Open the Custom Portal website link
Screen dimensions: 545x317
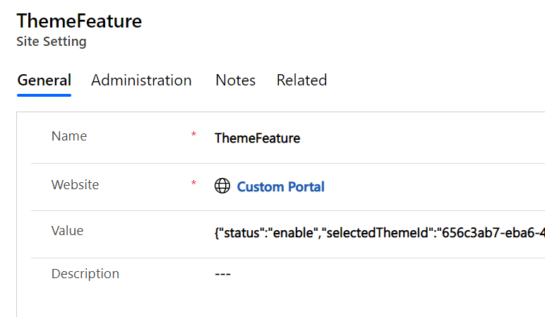(x=280, y=187)
